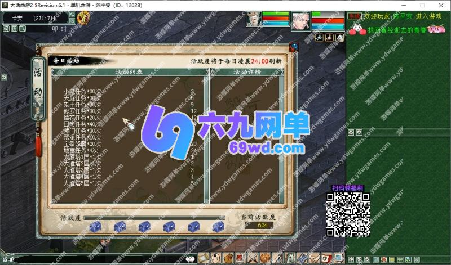
Task: Select 小鬼任务*30次 in the activity list
Action: pyautogui.click(x=82, y=92)
